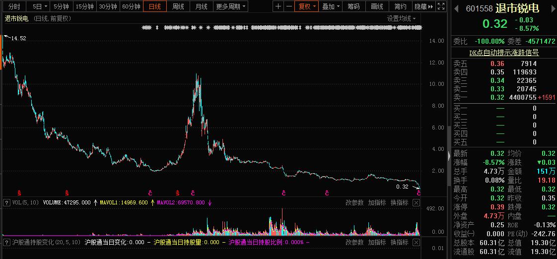The width and height of the screenshot is (557, 259).
Task: Click the last C marker at the chart's right edge
Action: pyautogui.click(x=419, y=193)
